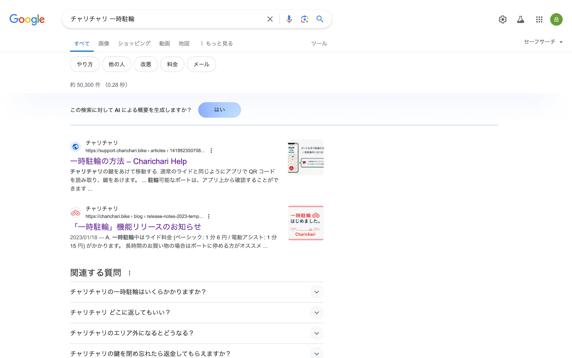Click はい to generate AI overview
Viewport: 572px width, 358px height.
point(220,110)
